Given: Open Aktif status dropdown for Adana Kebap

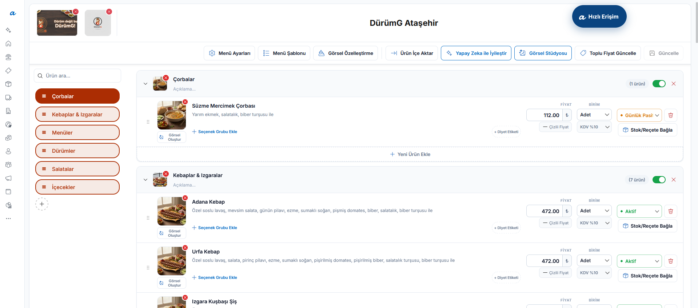Looking at the screenshot, I should click(x=639, y=211).
